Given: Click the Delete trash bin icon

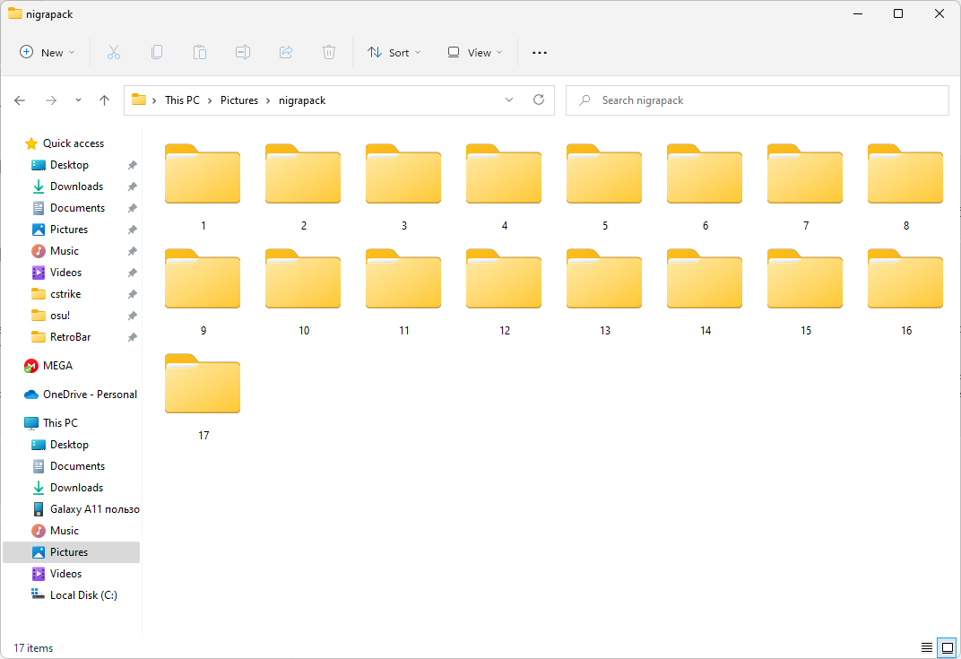Looking at the screenshot, I should point(329,53).
